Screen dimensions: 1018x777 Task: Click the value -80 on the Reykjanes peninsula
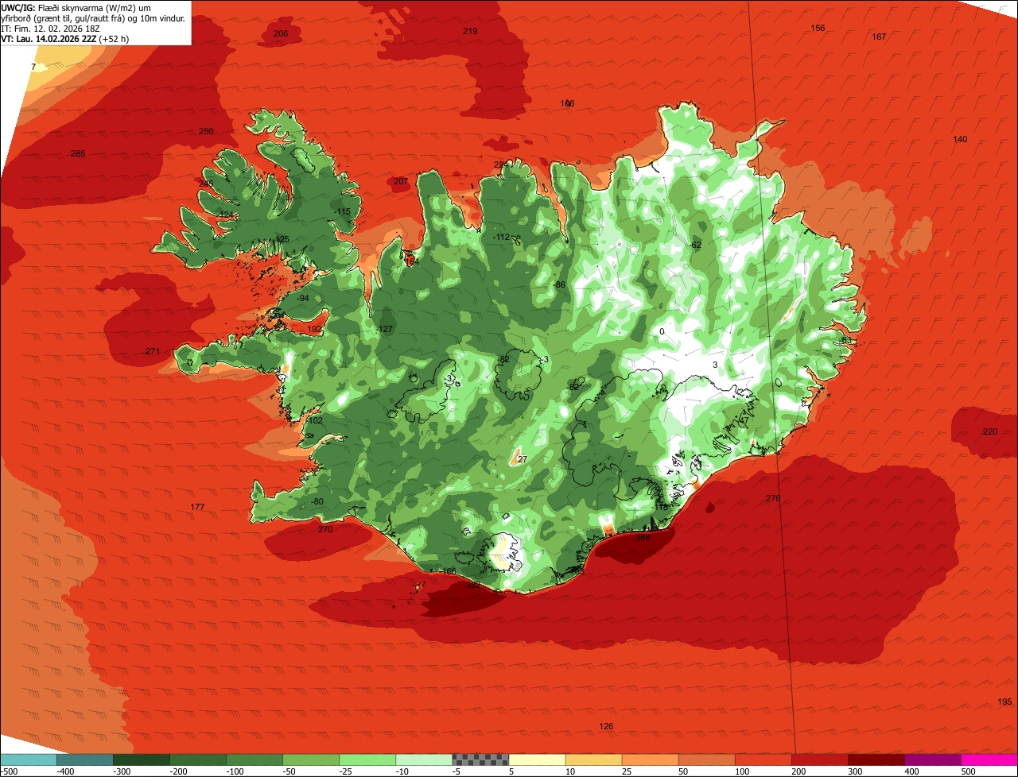317,501
